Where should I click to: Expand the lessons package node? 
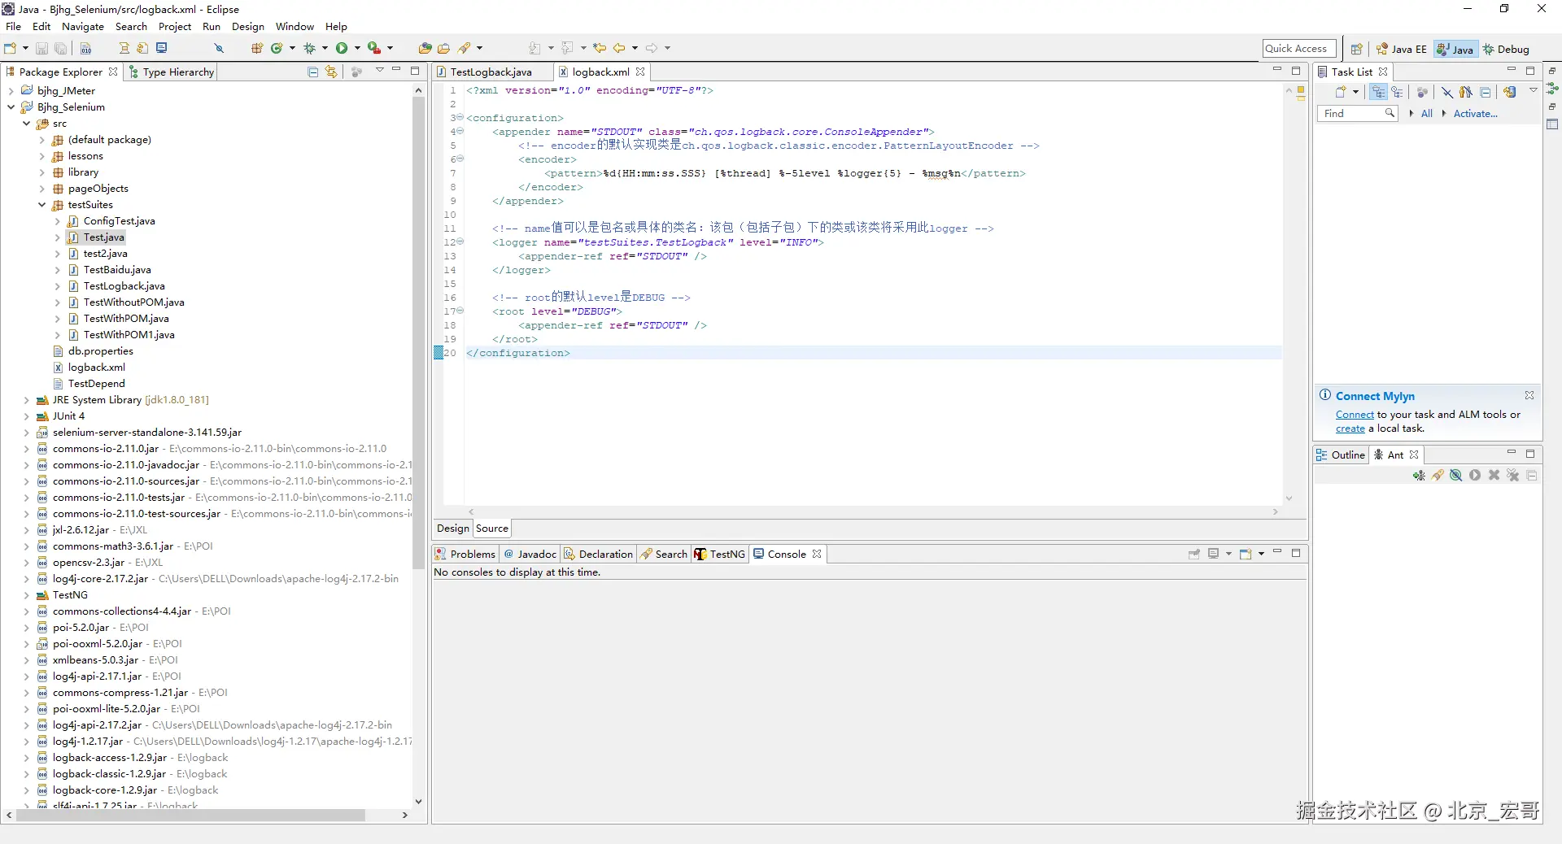point(42,156)
